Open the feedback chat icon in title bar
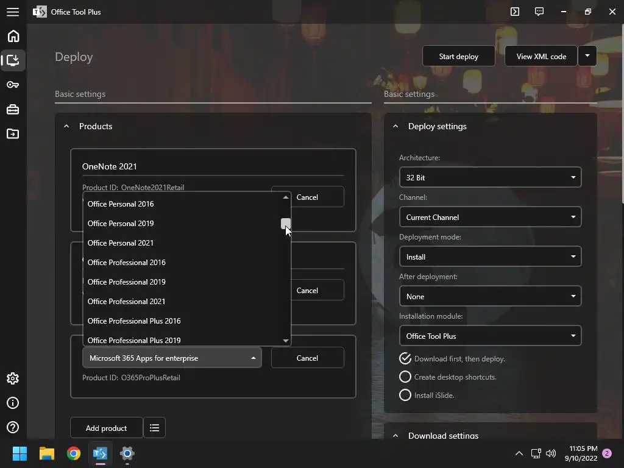This screenshot has height=468, width=624. click(x=539, y=12)
